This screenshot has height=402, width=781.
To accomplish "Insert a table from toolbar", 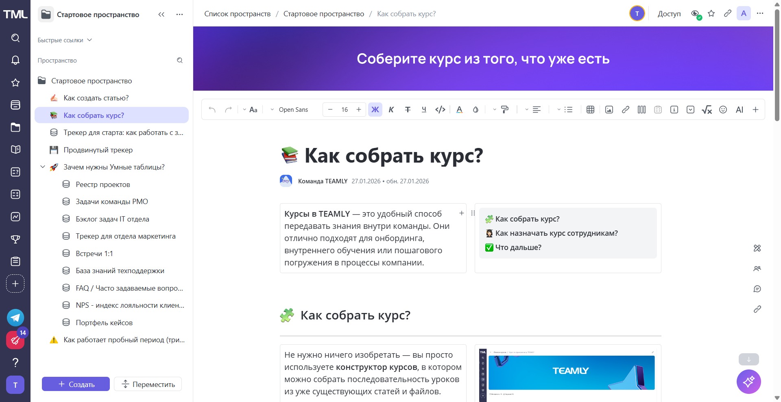I will 591,109.
